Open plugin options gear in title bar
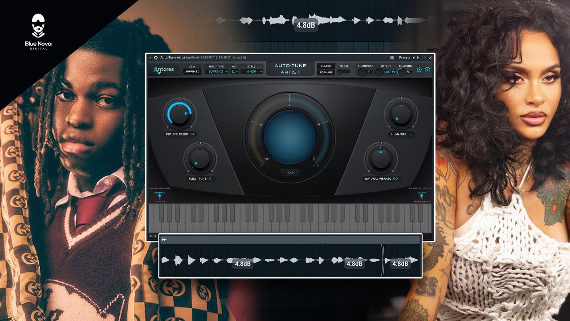The width and height of the screenshot is (570, 321). [x=156, y=58]
